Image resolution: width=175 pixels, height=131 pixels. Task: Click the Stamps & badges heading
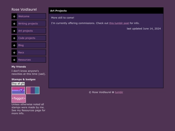pyautogui.click(x=24, y=80)
